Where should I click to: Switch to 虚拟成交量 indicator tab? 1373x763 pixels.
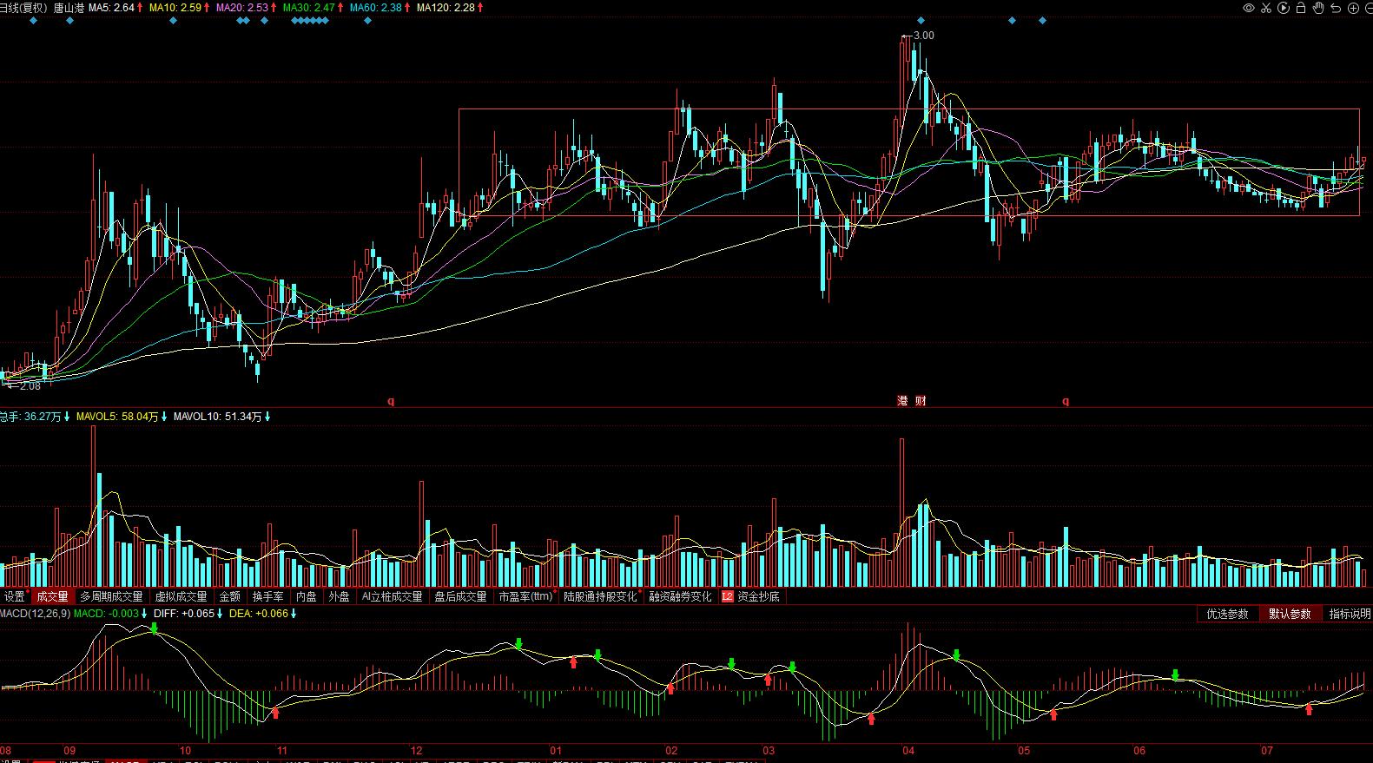pos(182,596)
